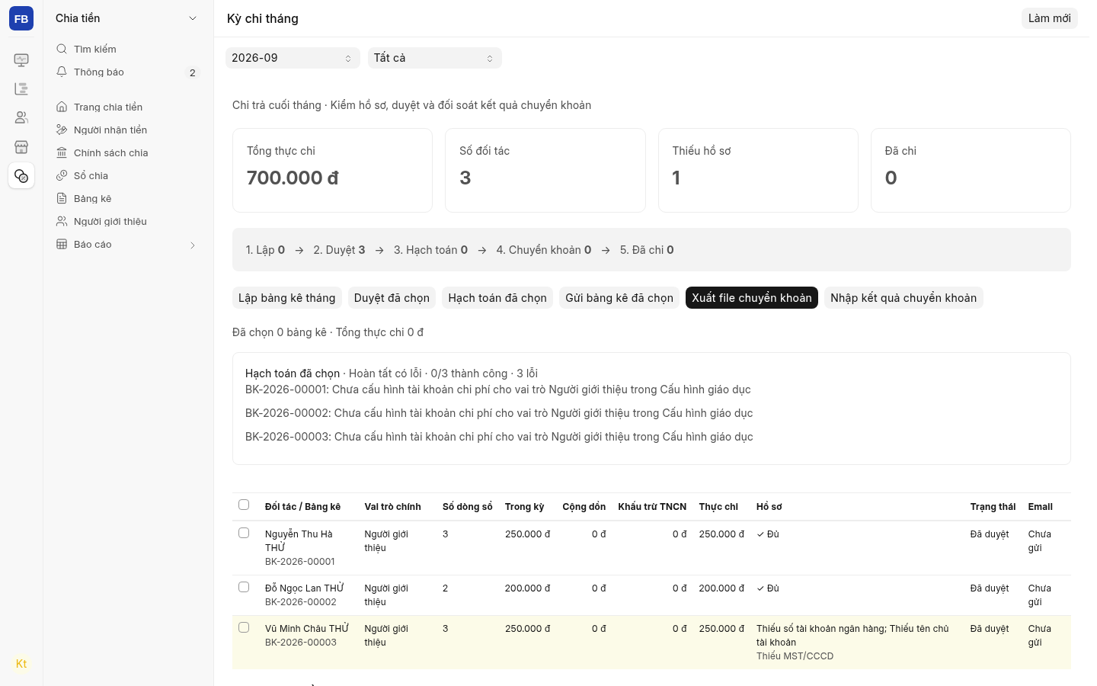Click the Hạch toán đã chọn button
The width and height of the screenshot is (1097, 686).
[x=497, y=298]
